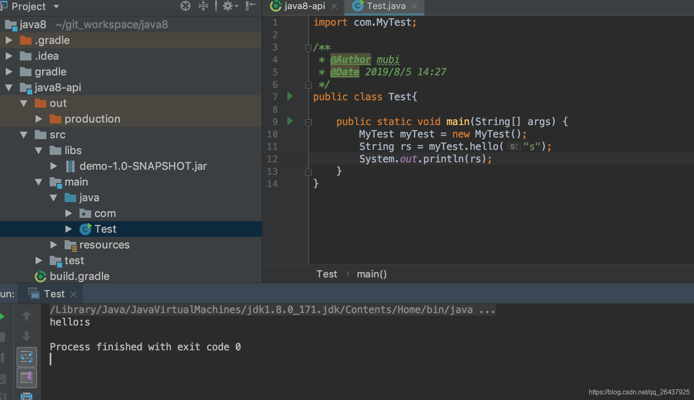Close the Test.java editor tab
This screenshot has height=400, width=694.
[414, 6]
